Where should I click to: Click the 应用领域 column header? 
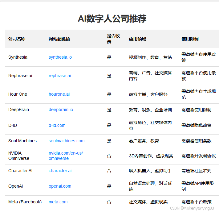coord(137,39)
